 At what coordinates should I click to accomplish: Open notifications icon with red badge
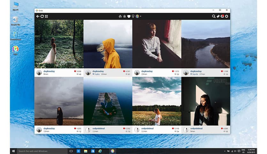[x=222, y=16]
